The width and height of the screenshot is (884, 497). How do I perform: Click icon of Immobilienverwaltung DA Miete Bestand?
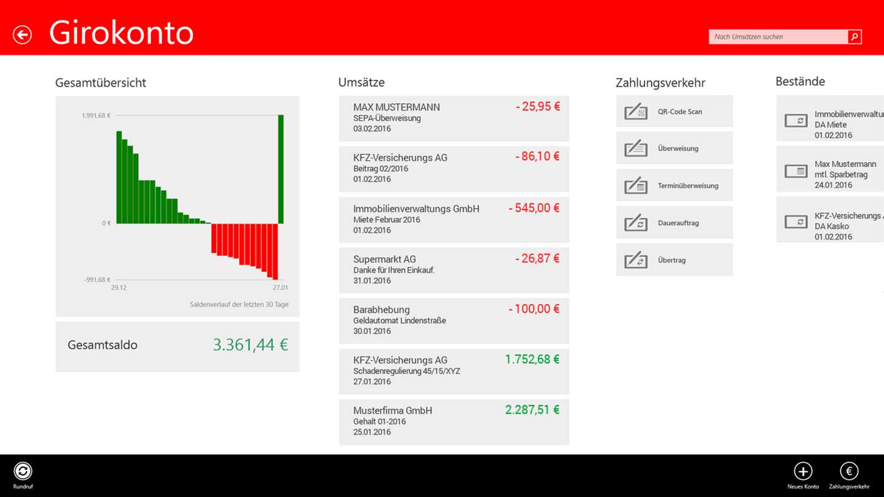coord(796,121)
